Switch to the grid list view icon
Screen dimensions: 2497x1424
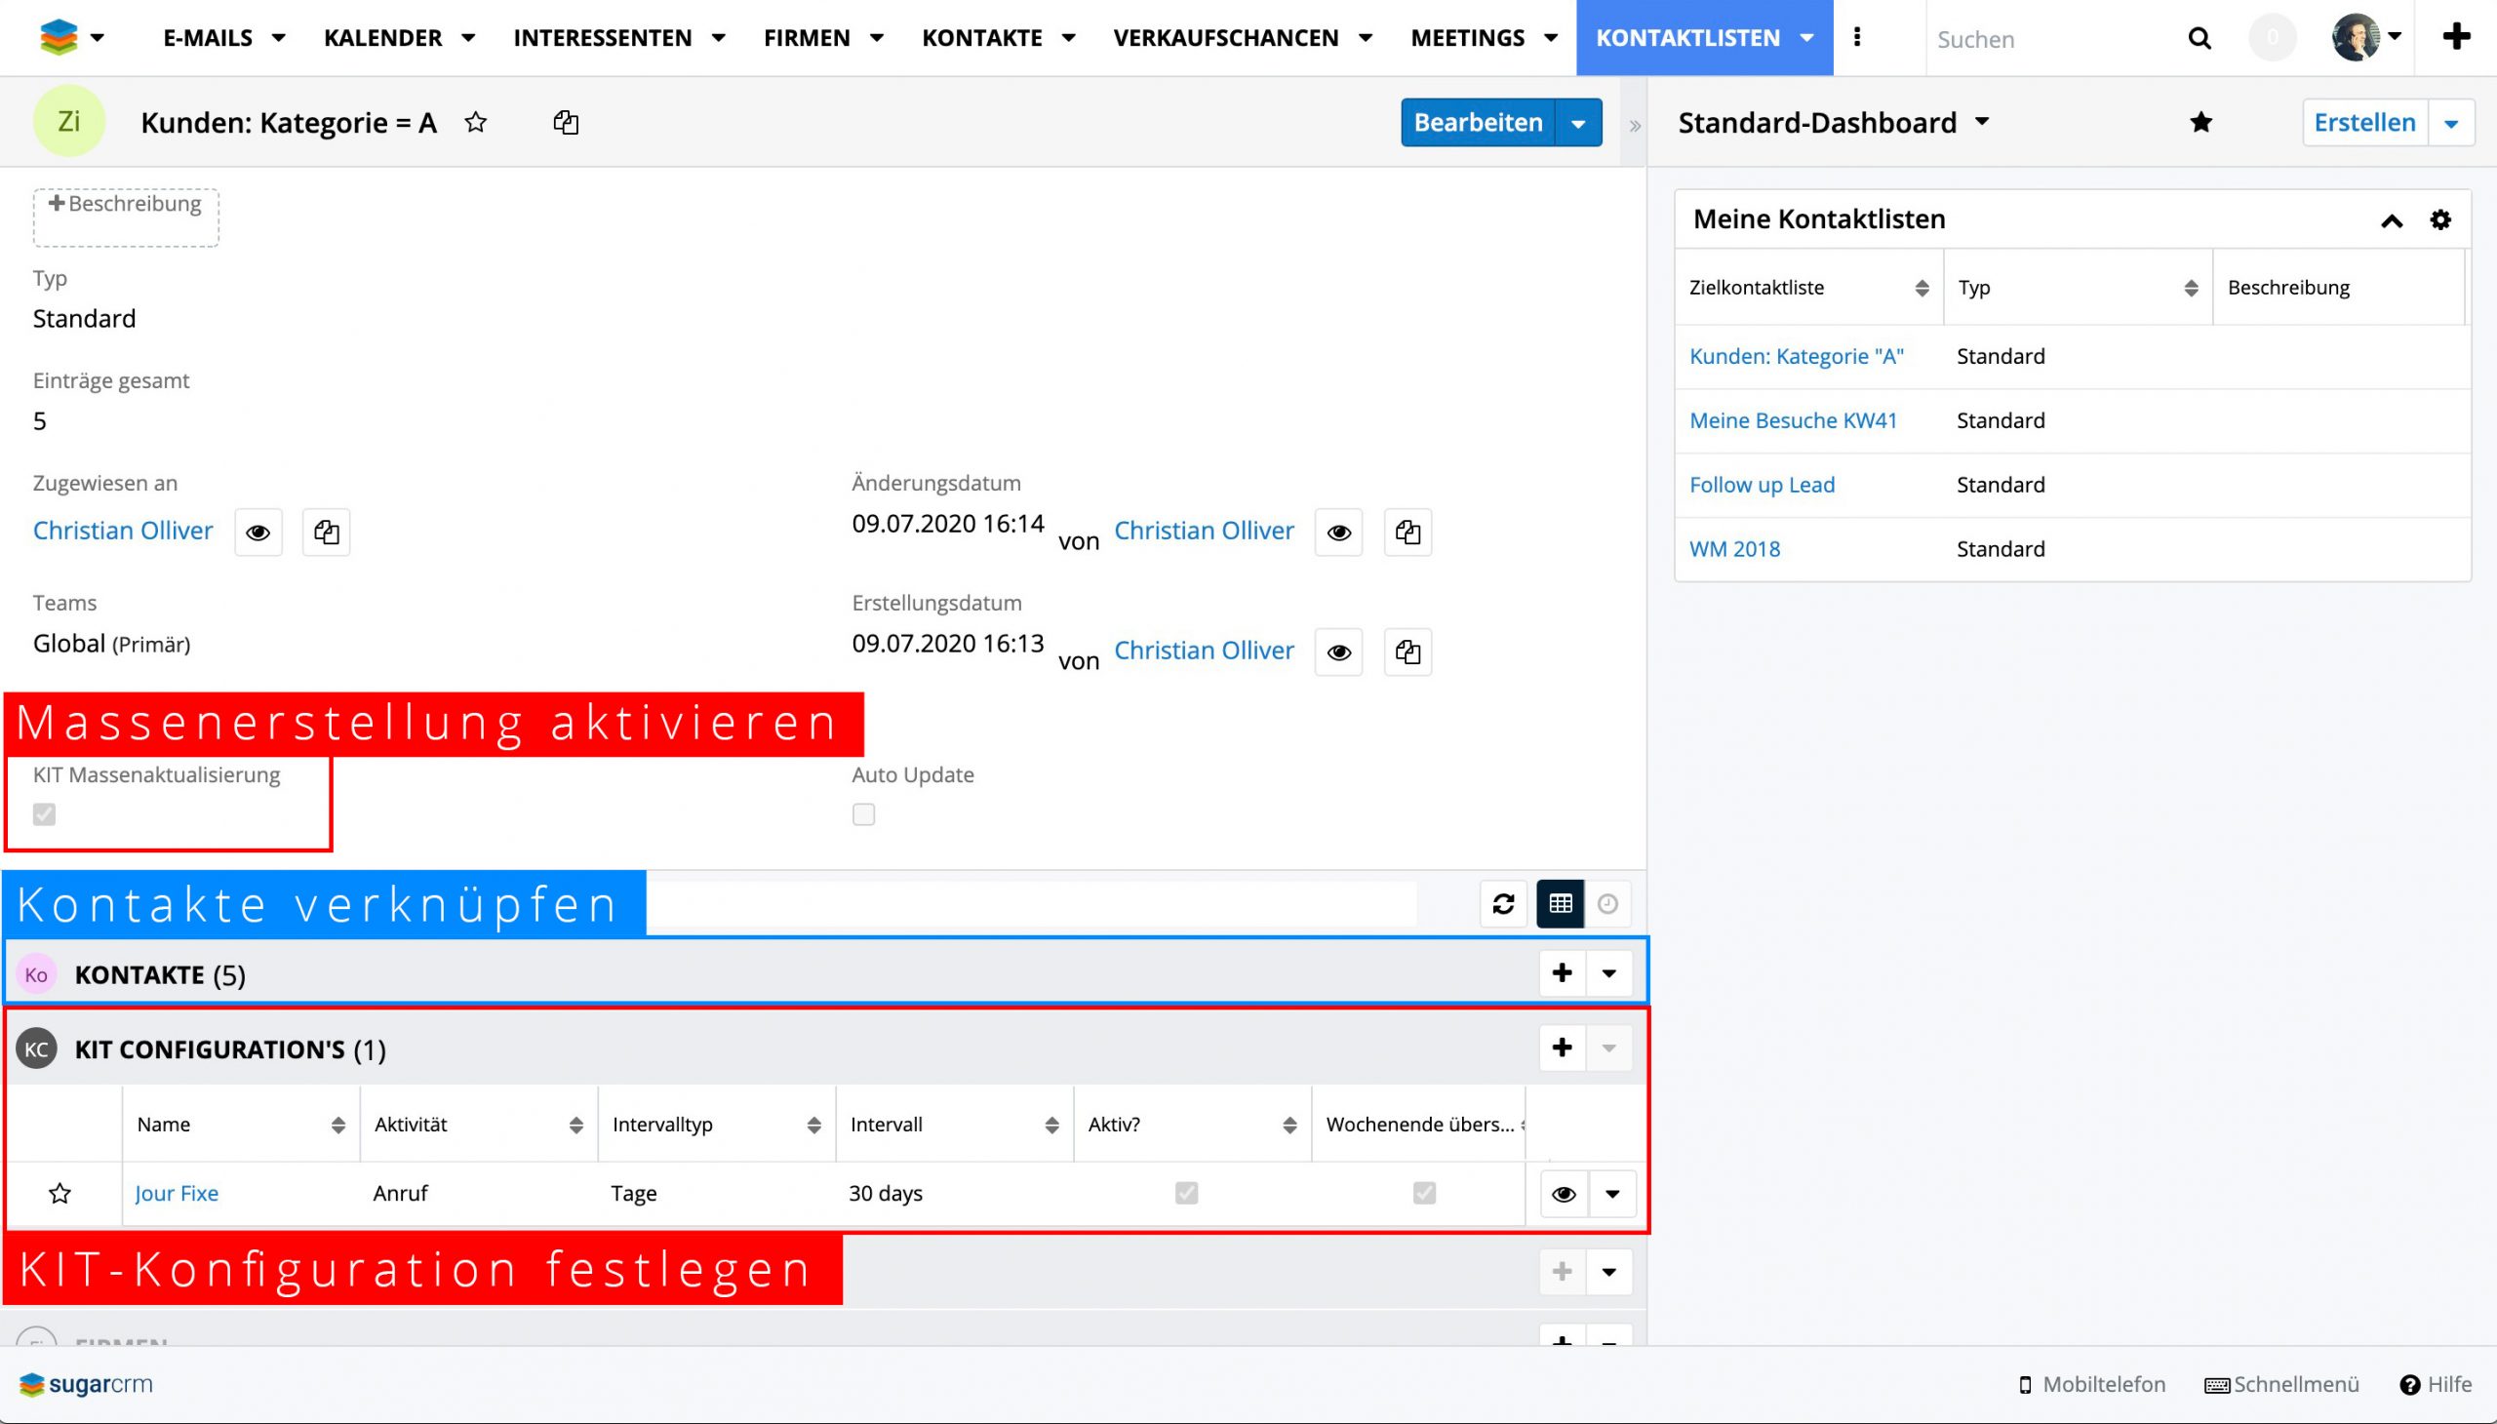coord(1560,904)
